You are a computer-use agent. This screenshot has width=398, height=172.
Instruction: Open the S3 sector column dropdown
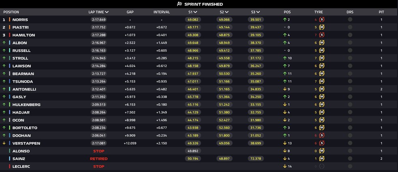[x=258, y=12]
